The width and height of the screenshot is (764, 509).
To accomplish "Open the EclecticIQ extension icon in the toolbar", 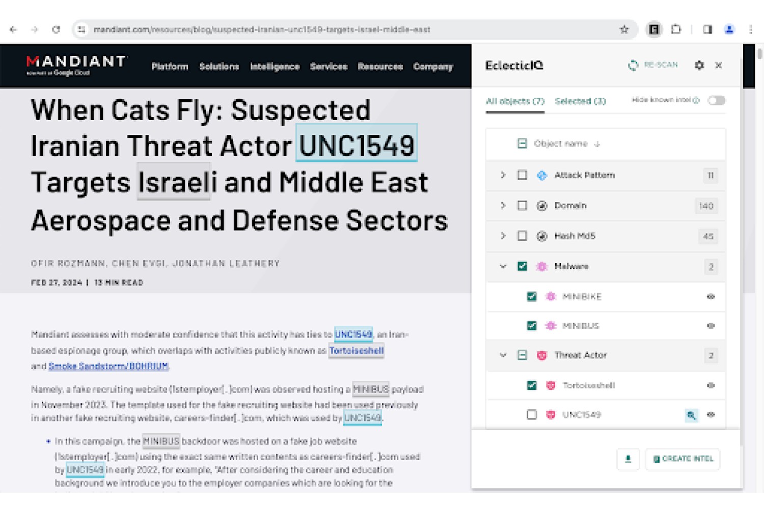I will point(654,30).
